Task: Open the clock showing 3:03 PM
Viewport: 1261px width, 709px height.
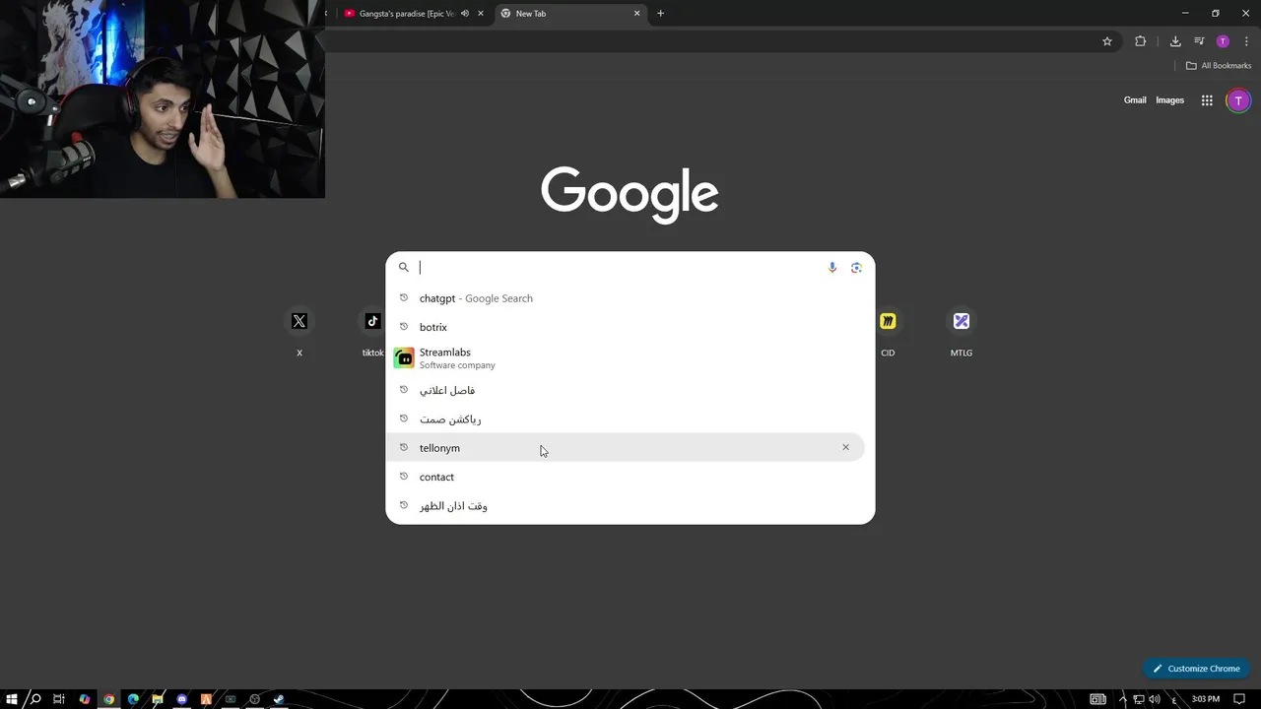Action: 1206,699
